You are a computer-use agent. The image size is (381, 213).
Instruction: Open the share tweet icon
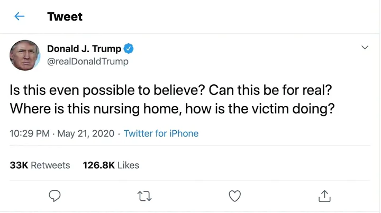(x=324, y=196)
